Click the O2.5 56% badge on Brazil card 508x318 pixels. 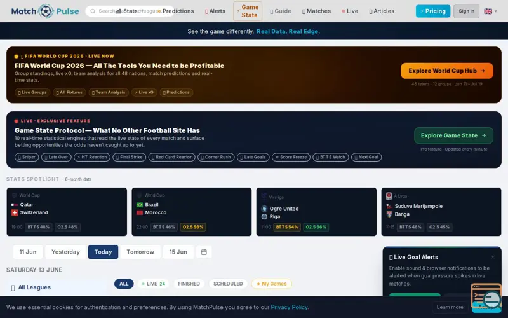pos(193,227)
